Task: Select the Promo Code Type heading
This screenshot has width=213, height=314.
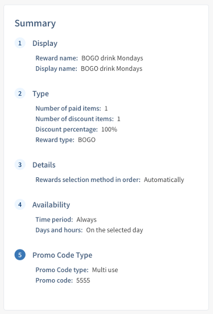Action: coord(62,255)
